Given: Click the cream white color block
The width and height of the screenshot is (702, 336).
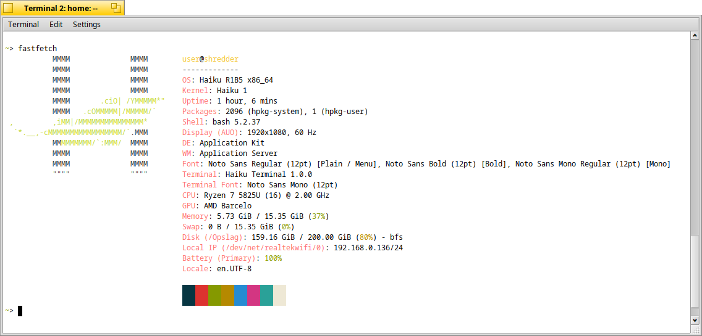Looking at the screenshot, I should [279, 295].
